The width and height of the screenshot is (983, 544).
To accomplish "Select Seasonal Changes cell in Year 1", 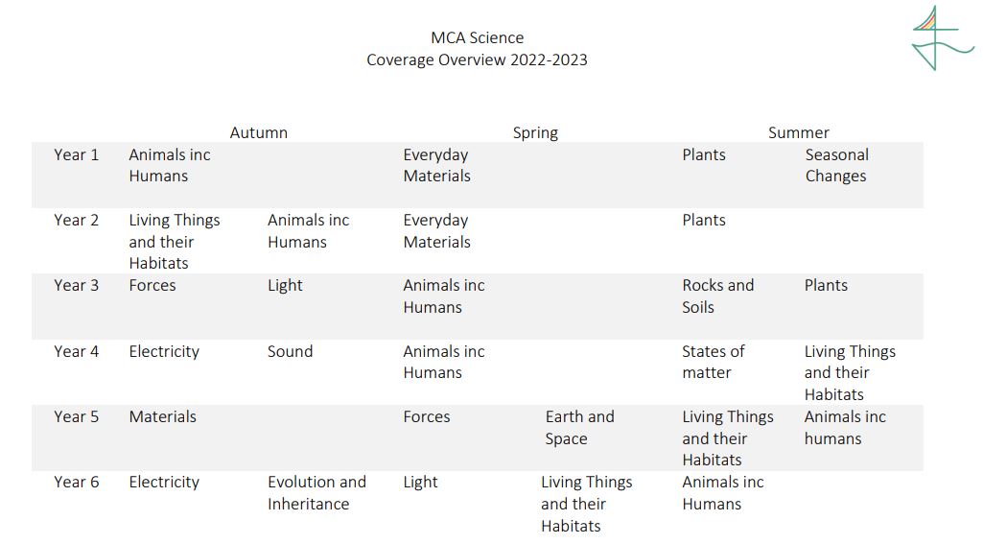I will click(x=837, y=165).
